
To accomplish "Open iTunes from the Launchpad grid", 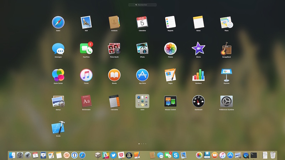I will [86, 75].
